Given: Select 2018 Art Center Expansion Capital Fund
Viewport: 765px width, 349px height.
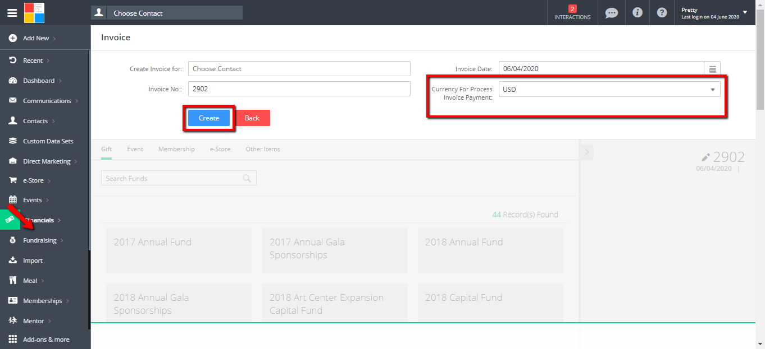Looking at the screenshot, I should (334, 303).
